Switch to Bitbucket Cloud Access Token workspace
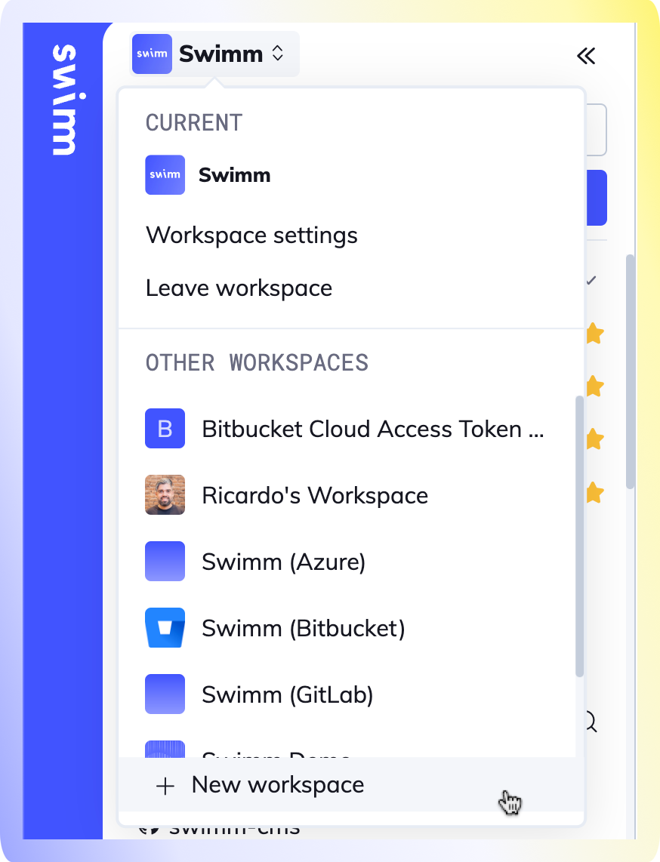The height and width of the screenshot is (862, 660). (347, 429)
